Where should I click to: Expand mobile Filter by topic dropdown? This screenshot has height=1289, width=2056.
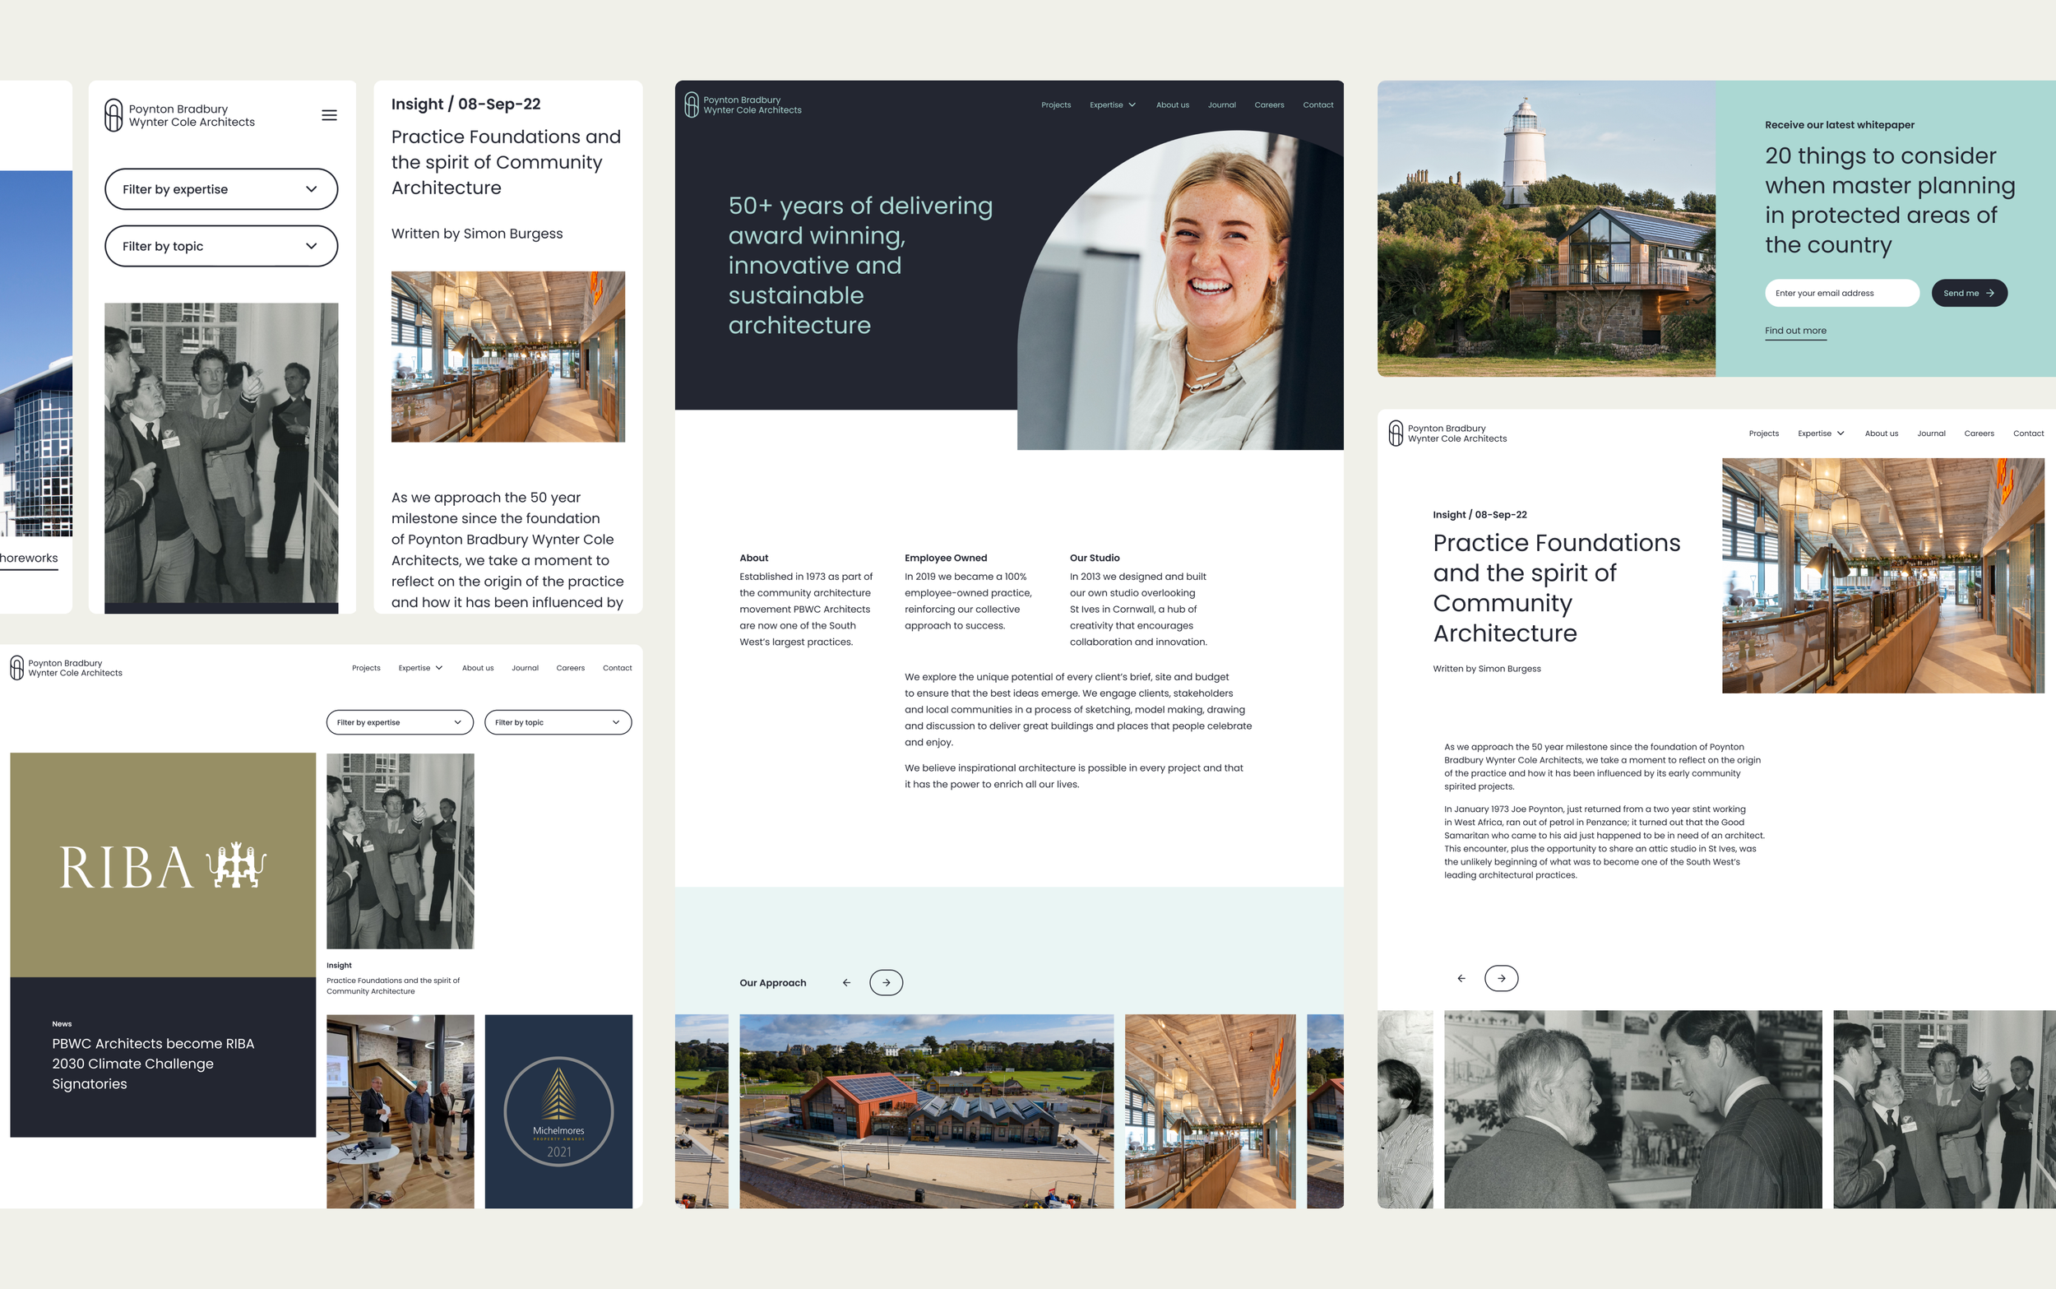click(x=220, y=247)
